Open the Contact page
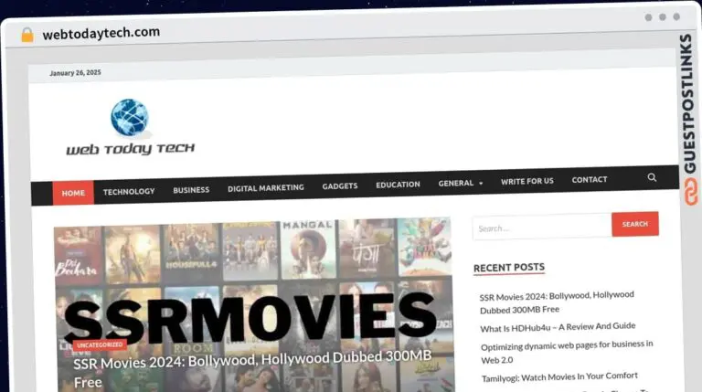Viewport: 702px width, 392px height. pos(590,179)
